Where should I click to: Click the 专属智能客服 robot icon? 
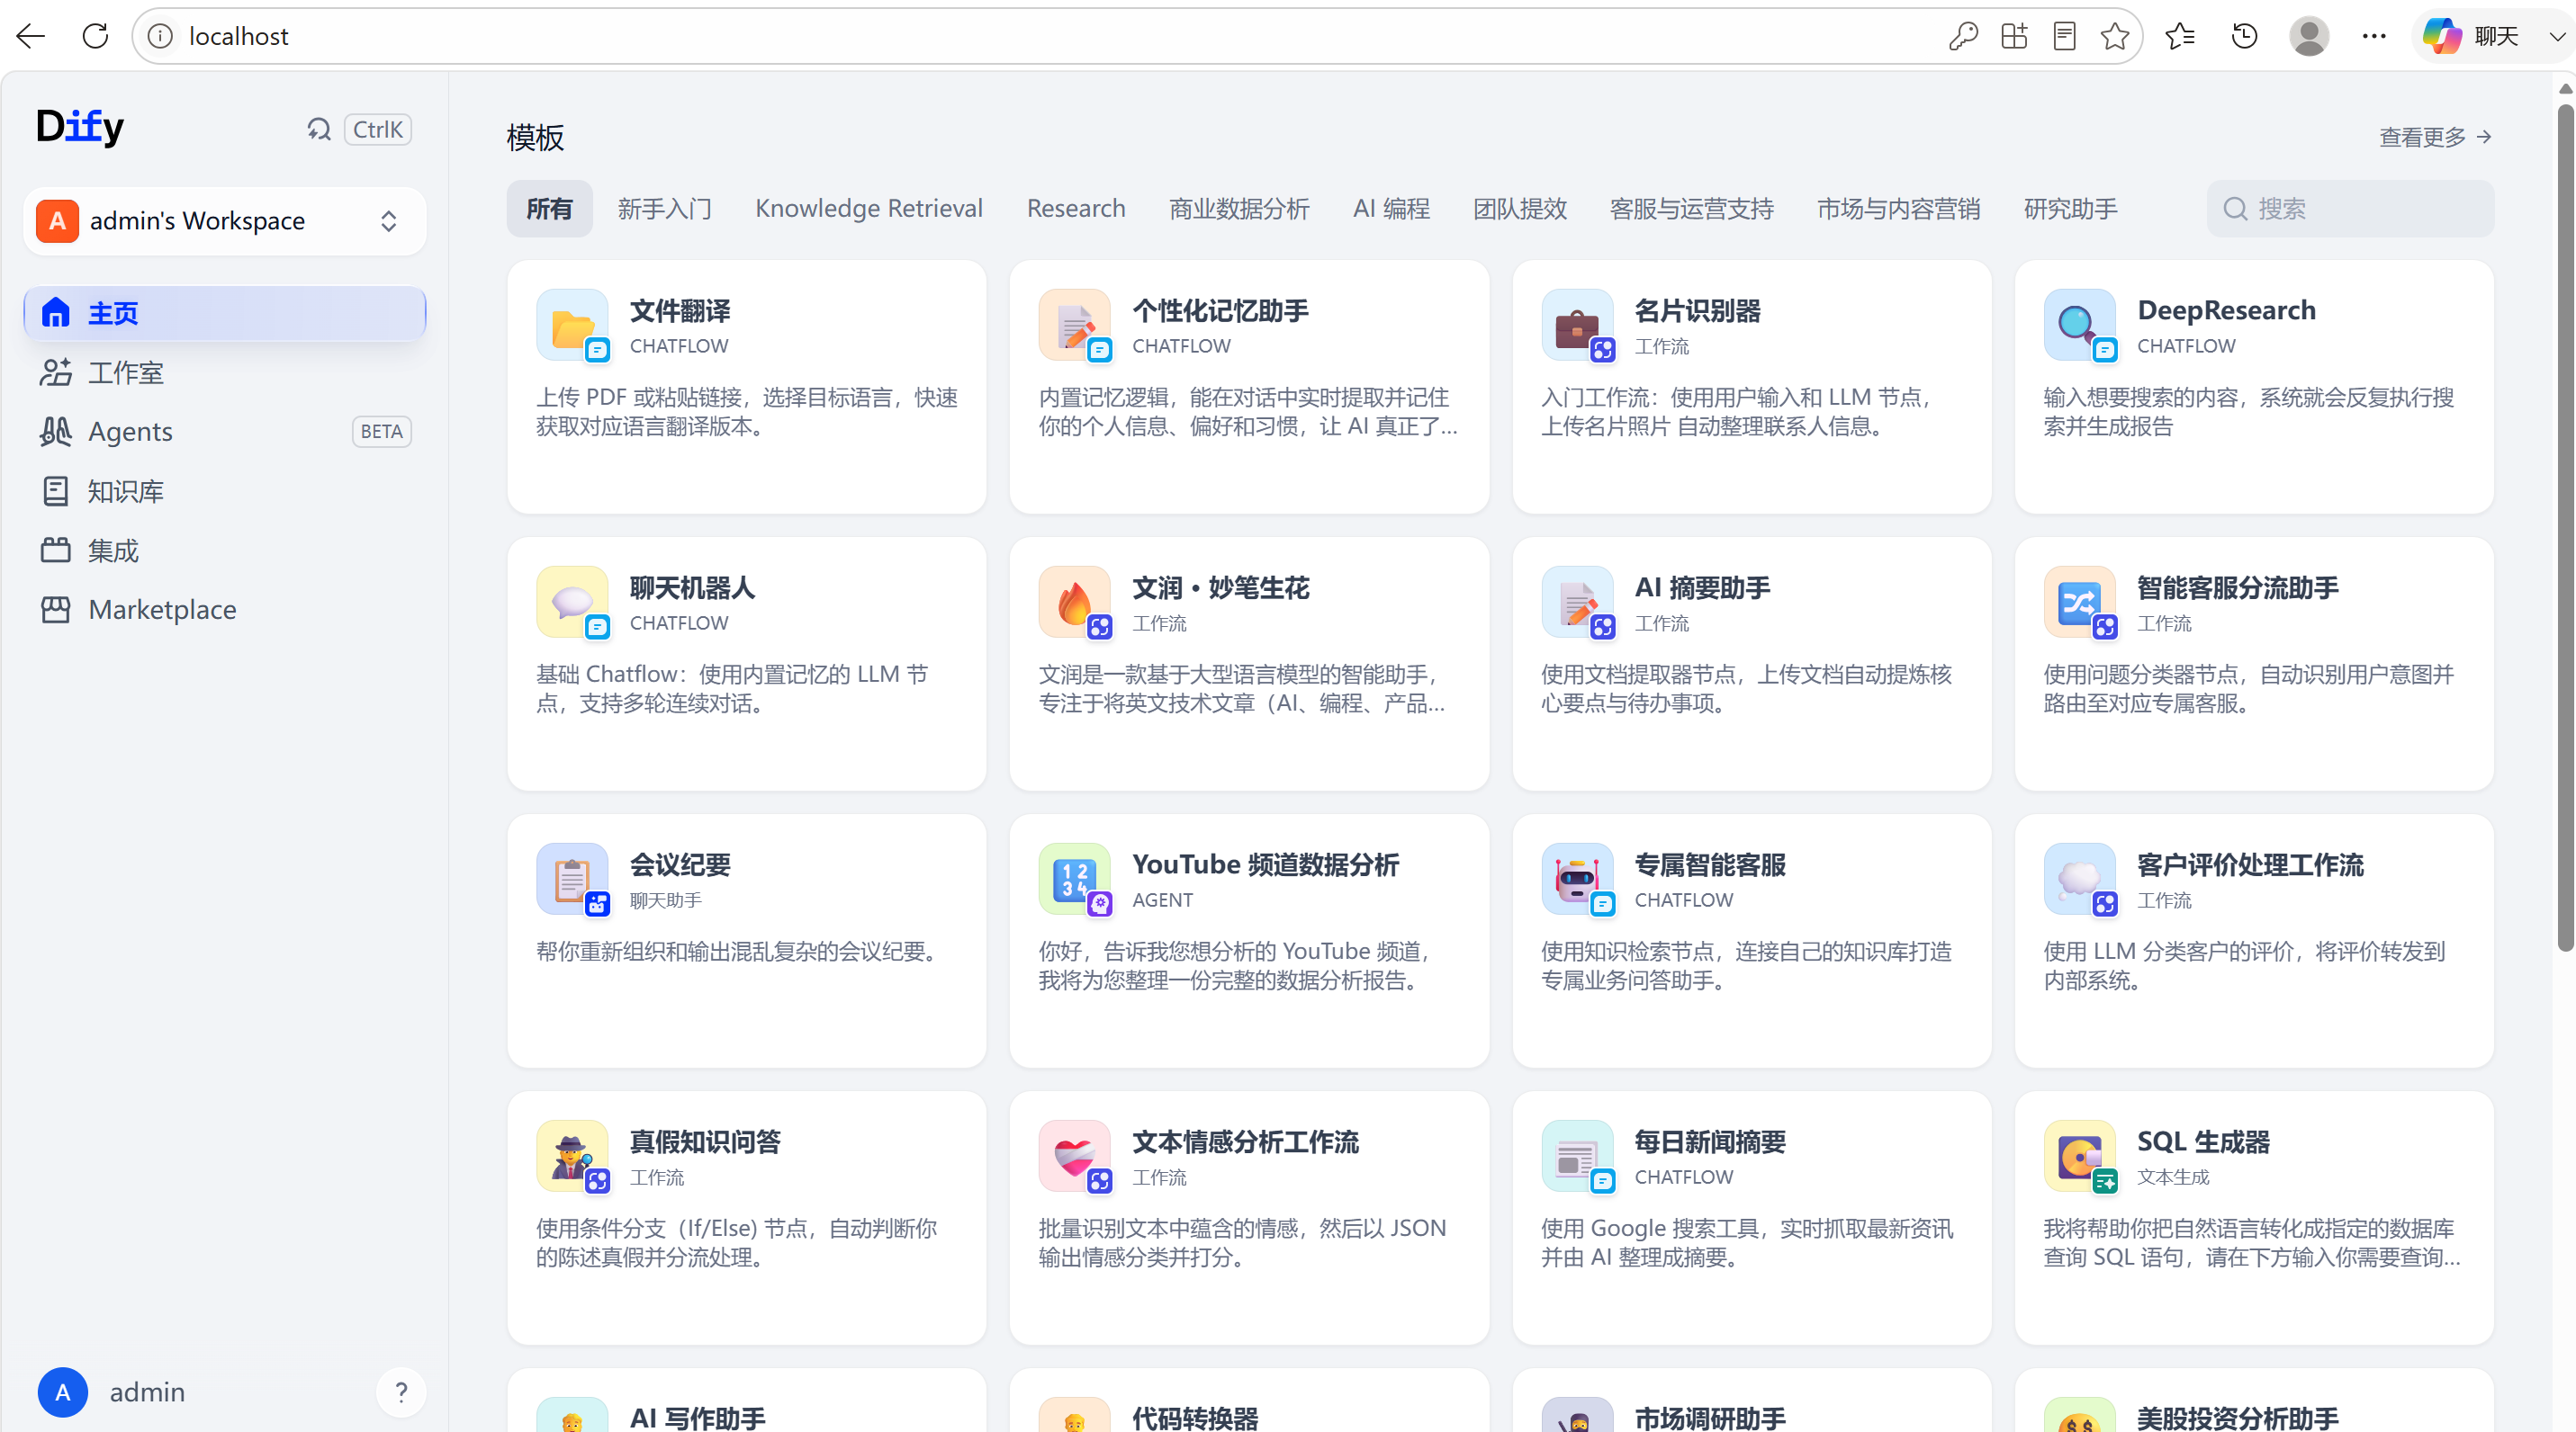pos(1577,879)
